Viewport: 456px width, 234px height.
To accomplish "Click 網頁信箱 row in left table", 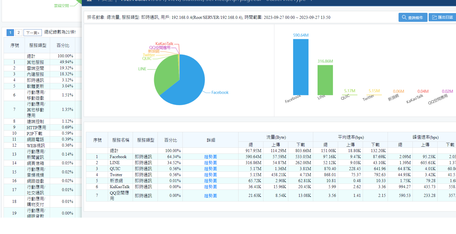I will click(x=43, y=163).
